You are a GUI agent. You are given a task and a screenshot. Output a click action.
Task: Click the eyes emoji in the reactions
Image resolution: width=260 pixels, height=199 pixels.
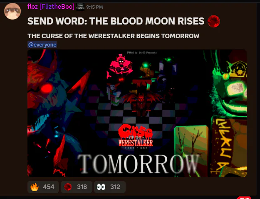(101, 187)
